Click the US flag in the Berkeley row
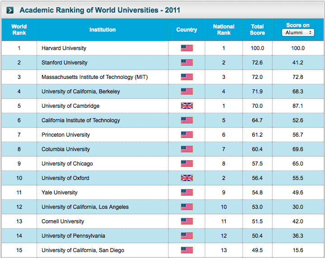325x258 pixels. pyautogui.click(x=187, y=91)
